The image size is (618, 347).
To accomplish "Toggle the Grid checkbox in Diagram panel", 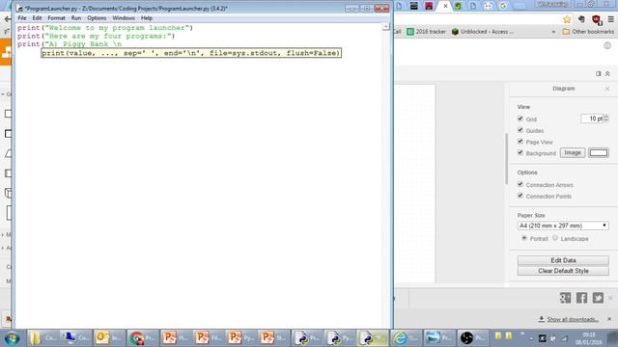I will pyautogui.click(x=520, y=119).
